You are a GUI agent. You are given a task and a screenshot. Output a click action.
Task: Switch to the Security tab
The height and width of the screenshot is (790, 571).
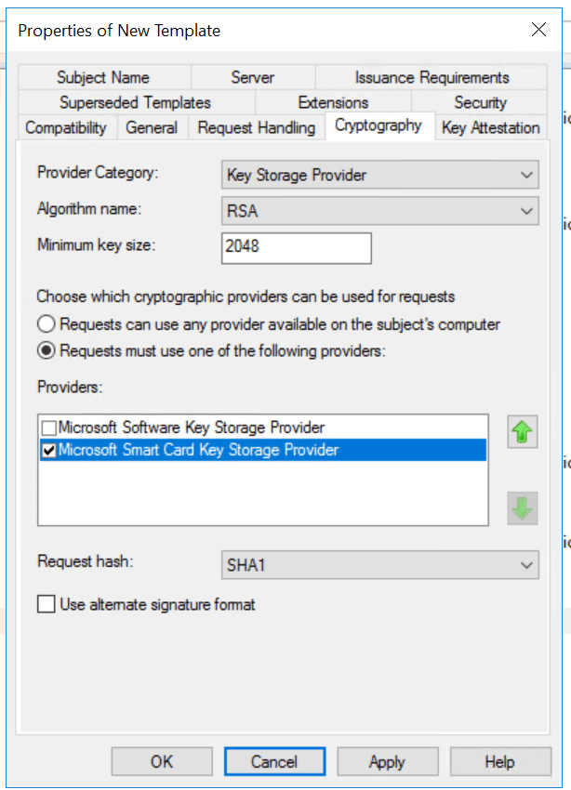pyautogui.click(x=480, y=102)
